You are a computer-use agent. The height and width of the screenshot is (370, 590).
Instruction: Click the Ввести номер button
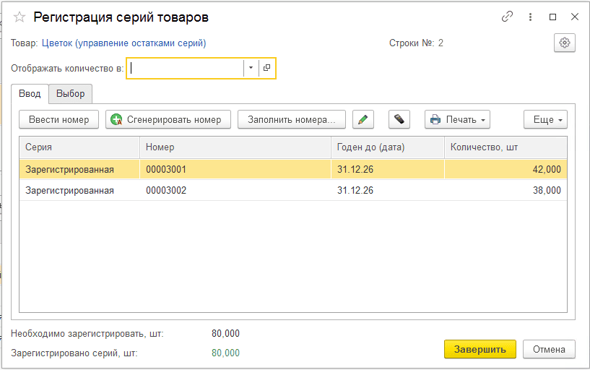(x=58, y=120)
